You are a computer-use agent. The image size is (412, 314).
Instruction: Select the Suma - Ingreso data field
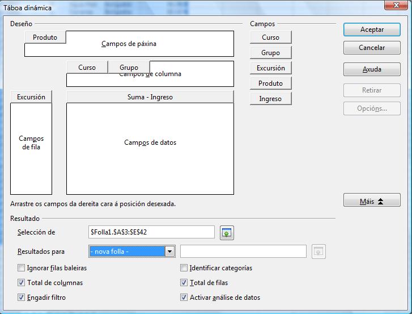click(x=150, y=97)
